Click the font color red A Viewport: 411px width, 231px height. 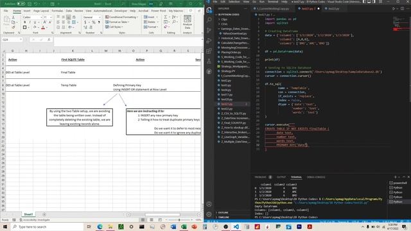click(43, 27)
